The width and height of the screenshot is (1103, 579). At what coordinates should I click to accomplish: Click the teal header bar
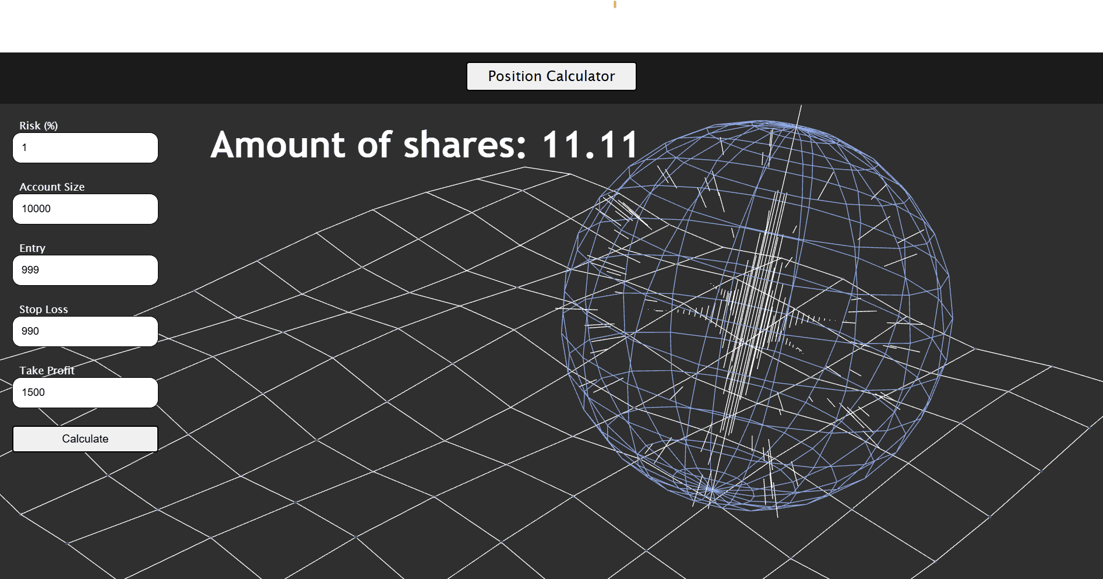pos(291,26)
